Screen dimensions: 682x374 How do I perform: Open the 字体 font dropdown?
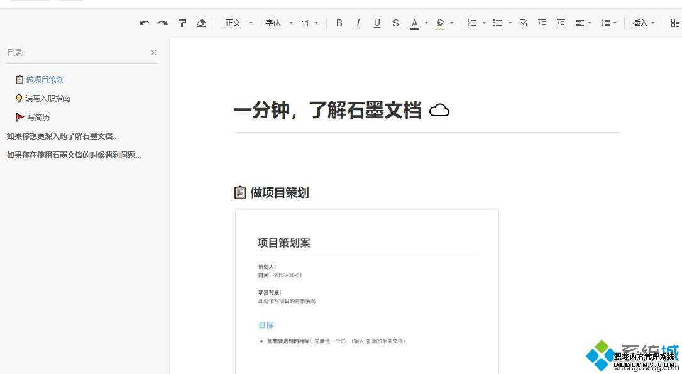click(x=279, y=23)
